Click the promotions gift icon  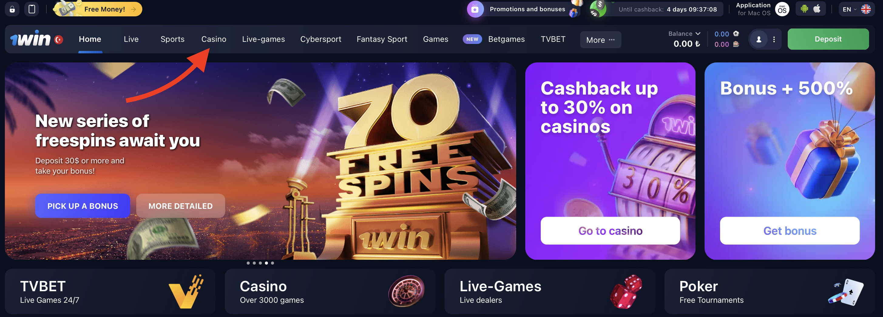(475, 9)
